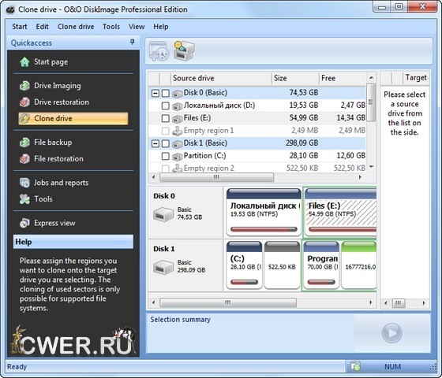The width and height of the screenshot is (442, 378).
Task: Click the status bar job indicator icon
Action: click(x=356, y=366)
